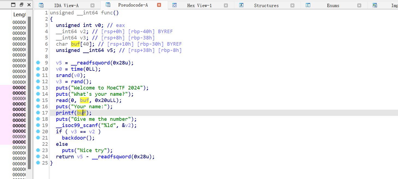The height and width of the screenshot is (179, 398).
Task: Switch to the Structures tab
Action: click(266, 5)
